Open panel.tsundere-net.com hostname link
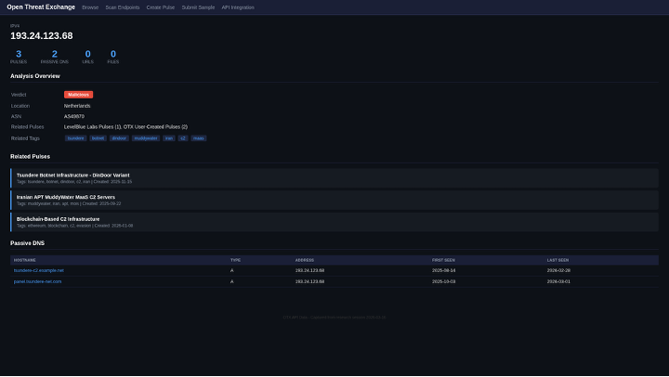Image resolution: width=669 pixels, height=377 pixels. point(38,280)
